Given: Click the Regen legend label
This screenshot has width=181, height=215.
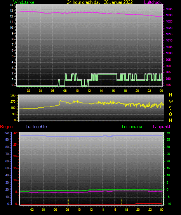Looking at the screenshot, I should [6, 127].
